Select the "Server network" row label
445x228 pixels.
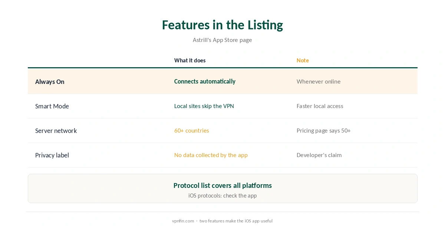56,131
